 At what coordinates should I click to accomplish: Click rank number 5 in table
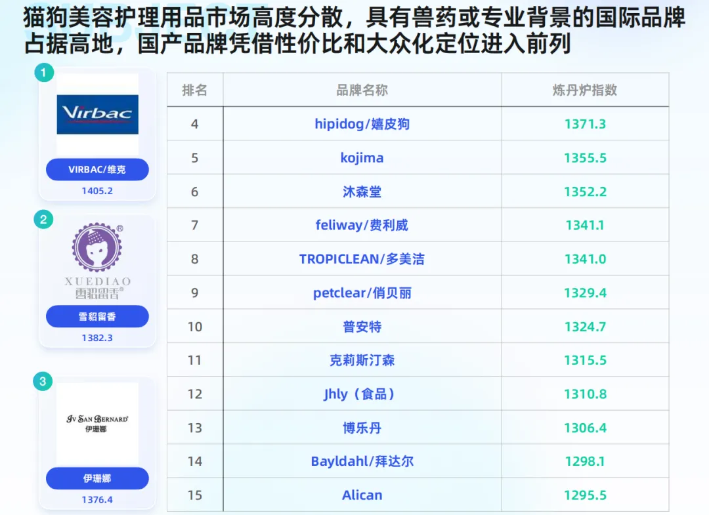coord(194,157)
